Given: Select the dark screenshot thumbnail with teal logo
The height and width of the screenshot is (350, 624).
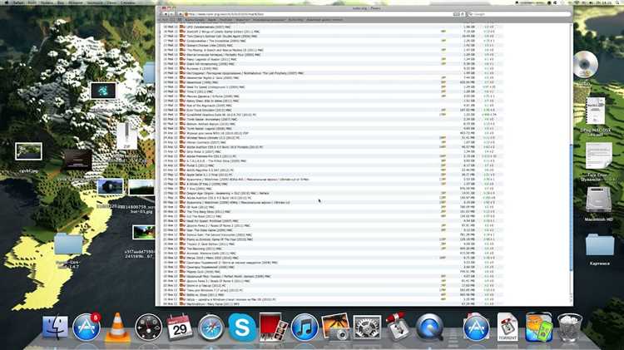Looking at the screenshot, I should 103,91.
